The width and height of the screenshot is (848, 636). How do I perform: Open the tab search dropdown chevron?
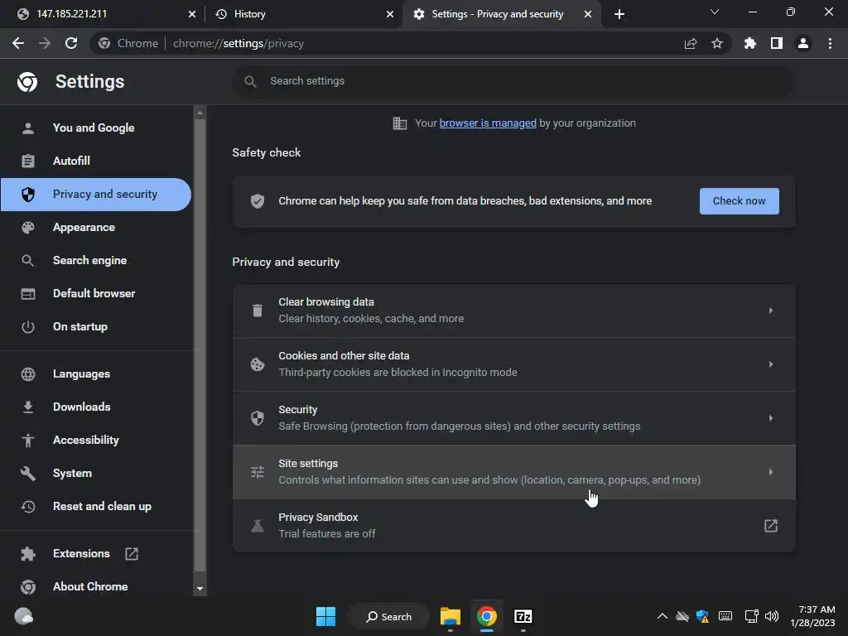715,12
